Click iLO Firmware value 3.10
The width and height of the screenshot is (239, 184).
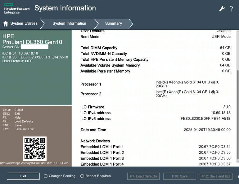tap(227, 107)
